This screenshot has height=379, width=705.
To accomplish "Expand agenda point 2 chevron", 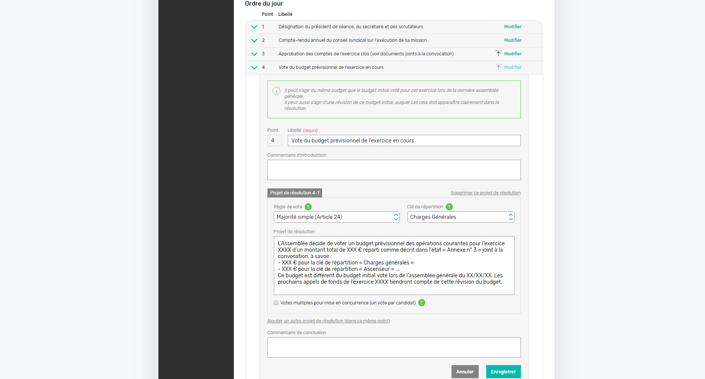I will (254, 40).
